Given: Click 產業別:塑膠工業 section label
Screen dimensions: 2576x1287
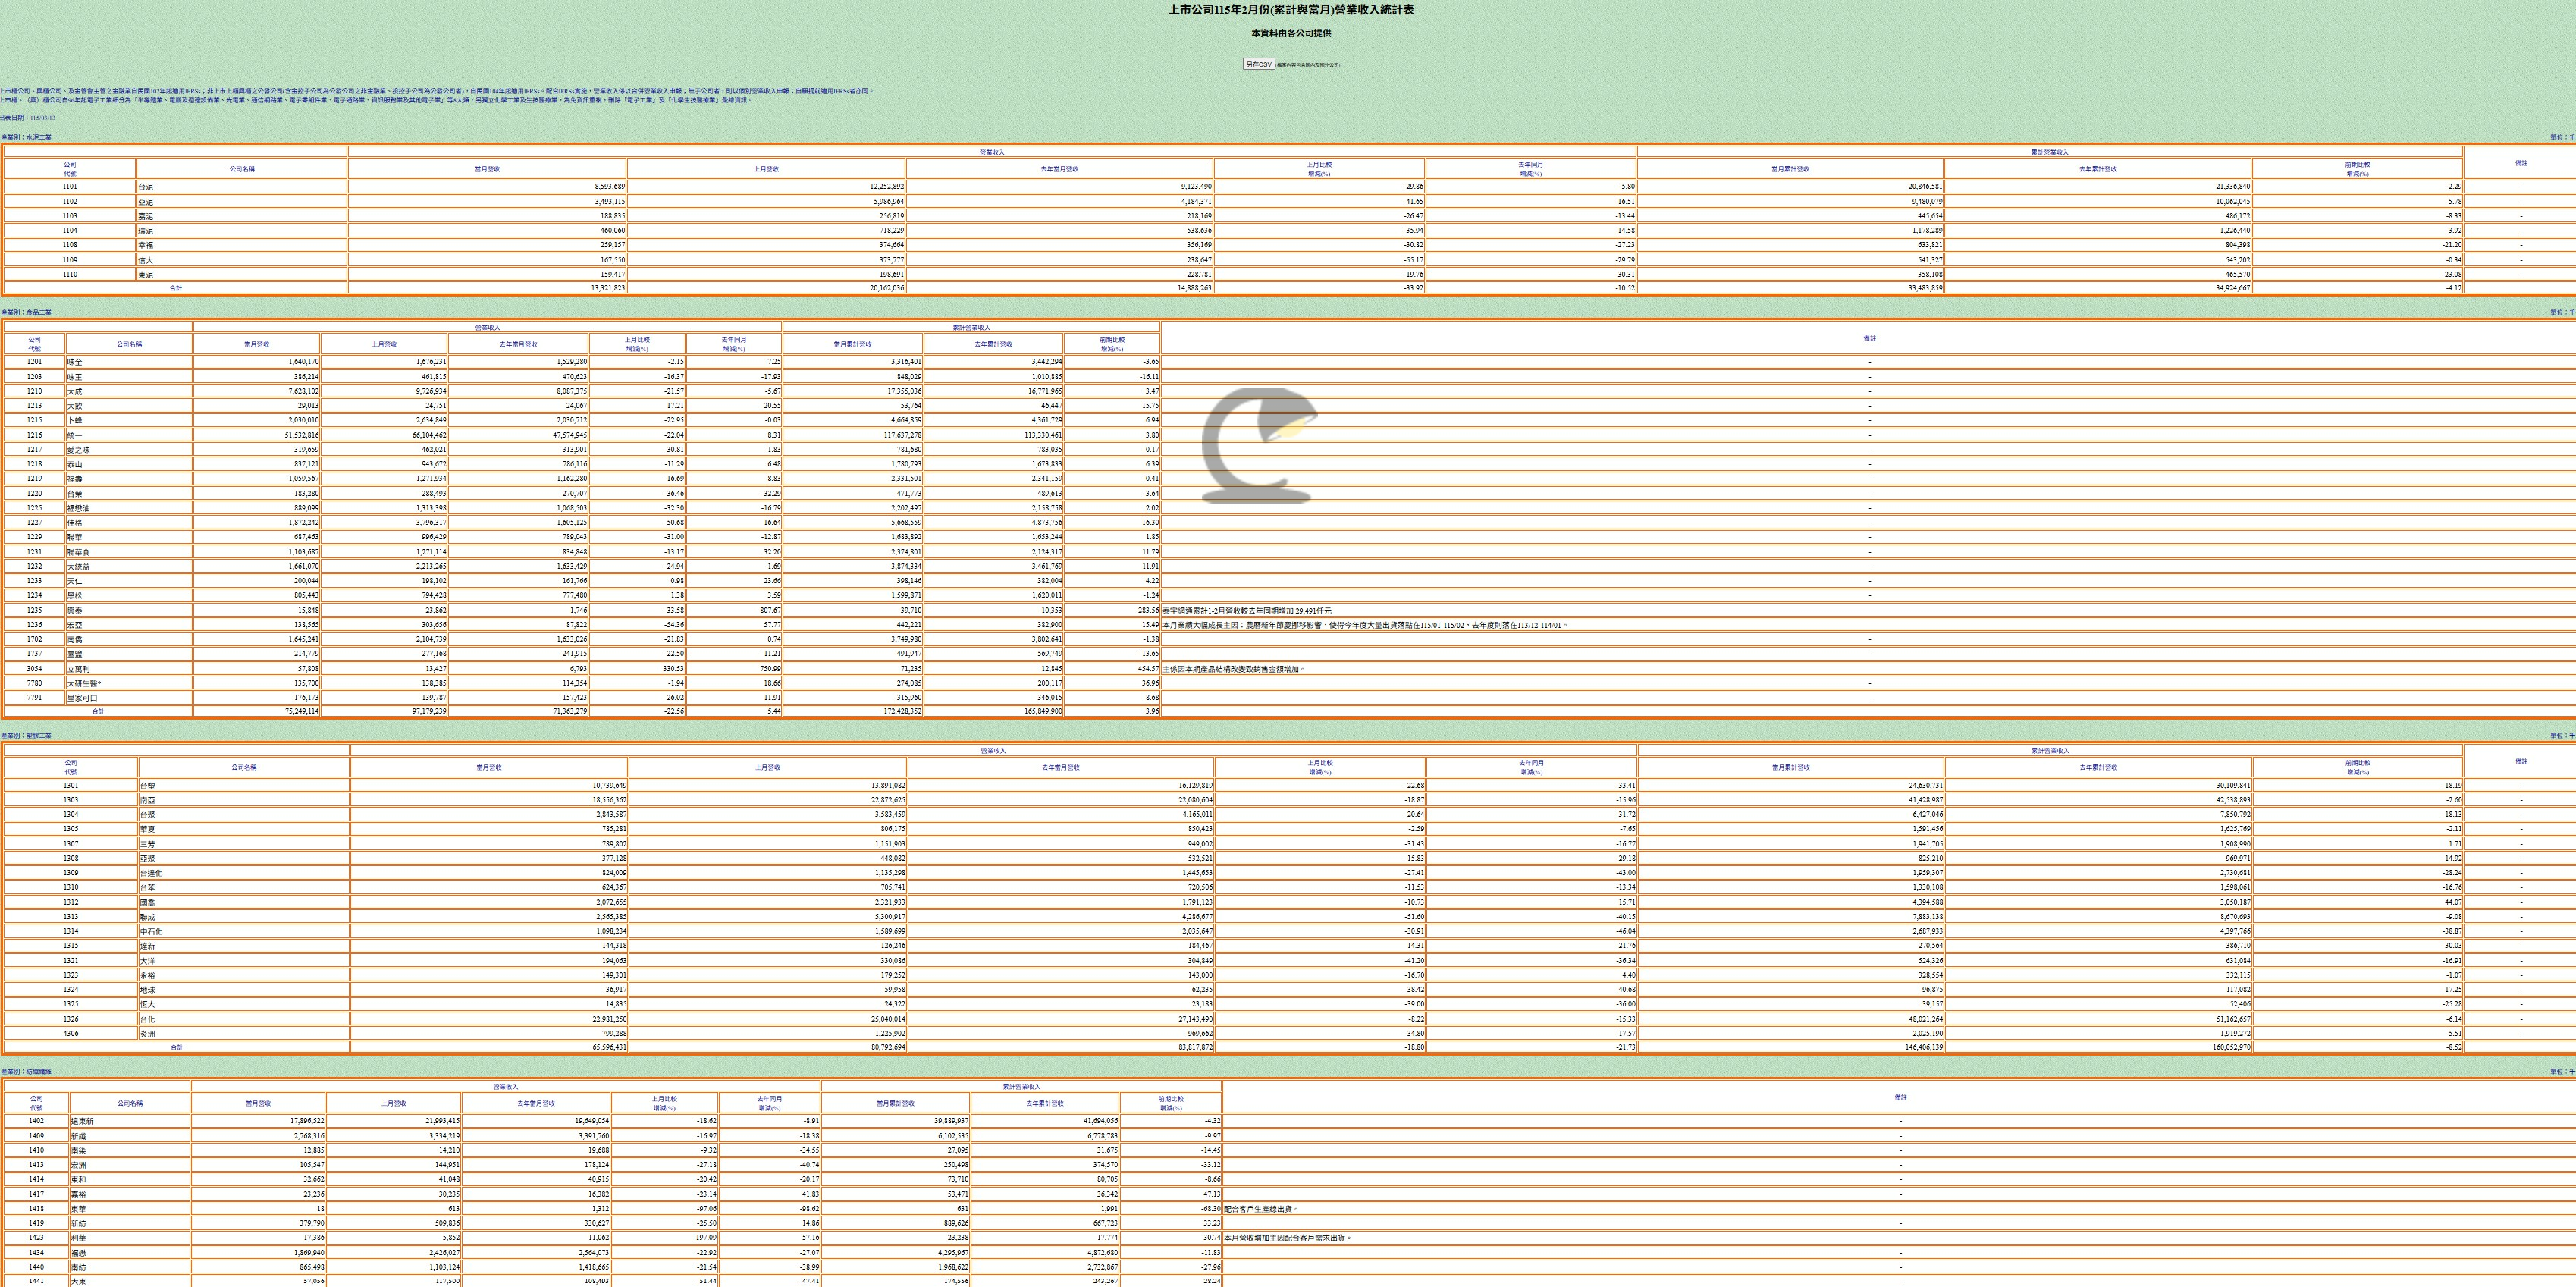Looking at the screenshot, I should pos(26,735).
